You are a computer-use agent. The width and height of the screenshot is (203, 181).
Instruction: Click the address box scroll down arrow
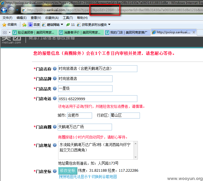tap(136, 157)
